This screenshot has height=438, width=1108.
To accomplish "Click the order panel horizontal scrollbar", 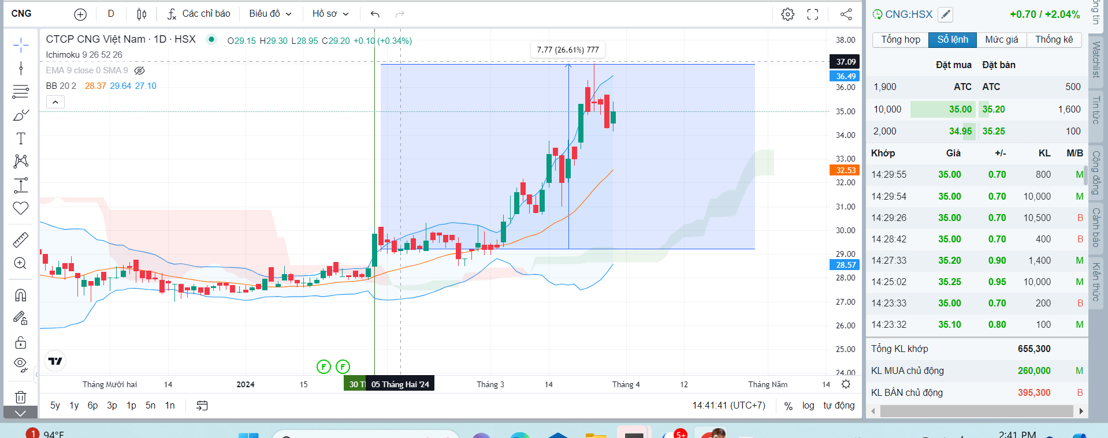I will (x=976, y=411).
